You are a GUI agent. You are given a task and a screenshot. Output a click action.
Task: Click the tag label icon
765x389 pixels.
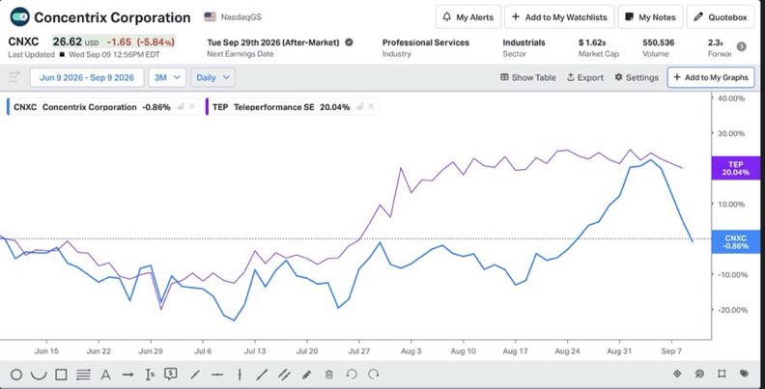tap(744, 374)
